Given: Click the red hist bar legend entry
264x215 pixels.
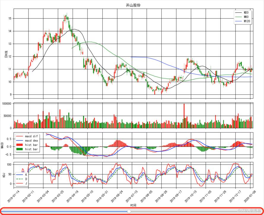Looking at the screenshot, I should point(27,145).
